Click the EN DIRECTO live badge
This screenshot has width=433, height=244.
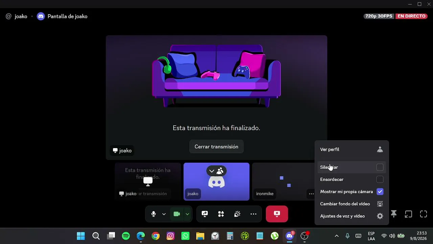click(411, 16)
